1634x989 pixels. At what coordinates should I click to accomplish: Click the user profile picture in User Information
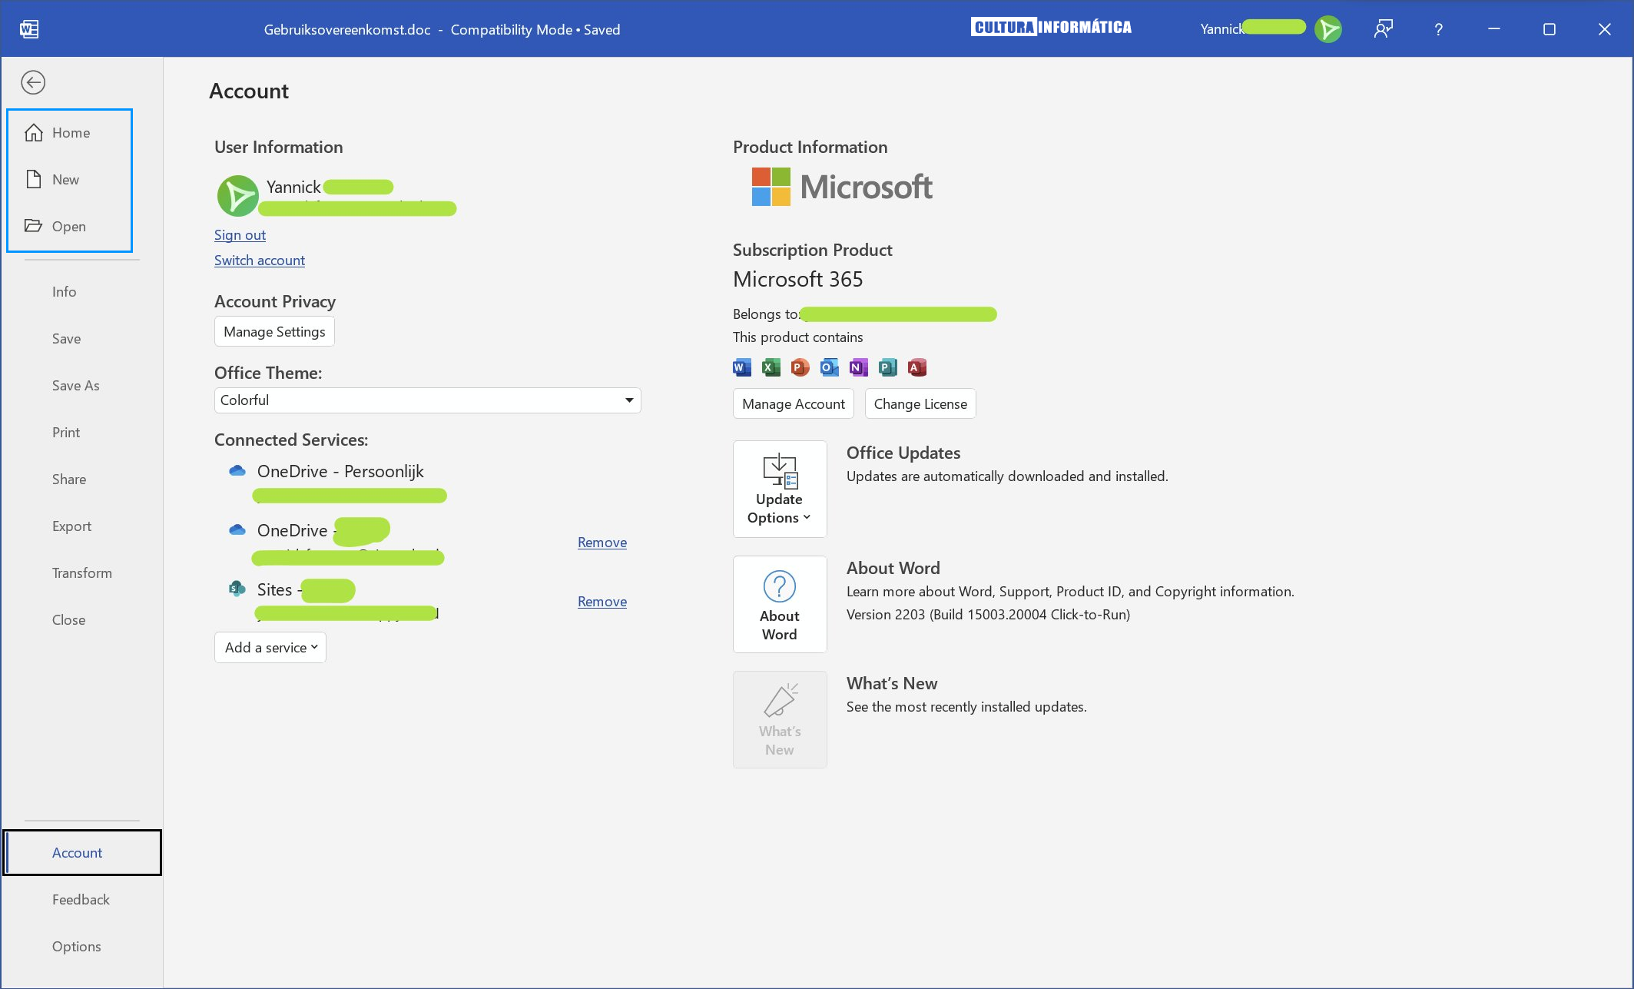click(238, 196)
